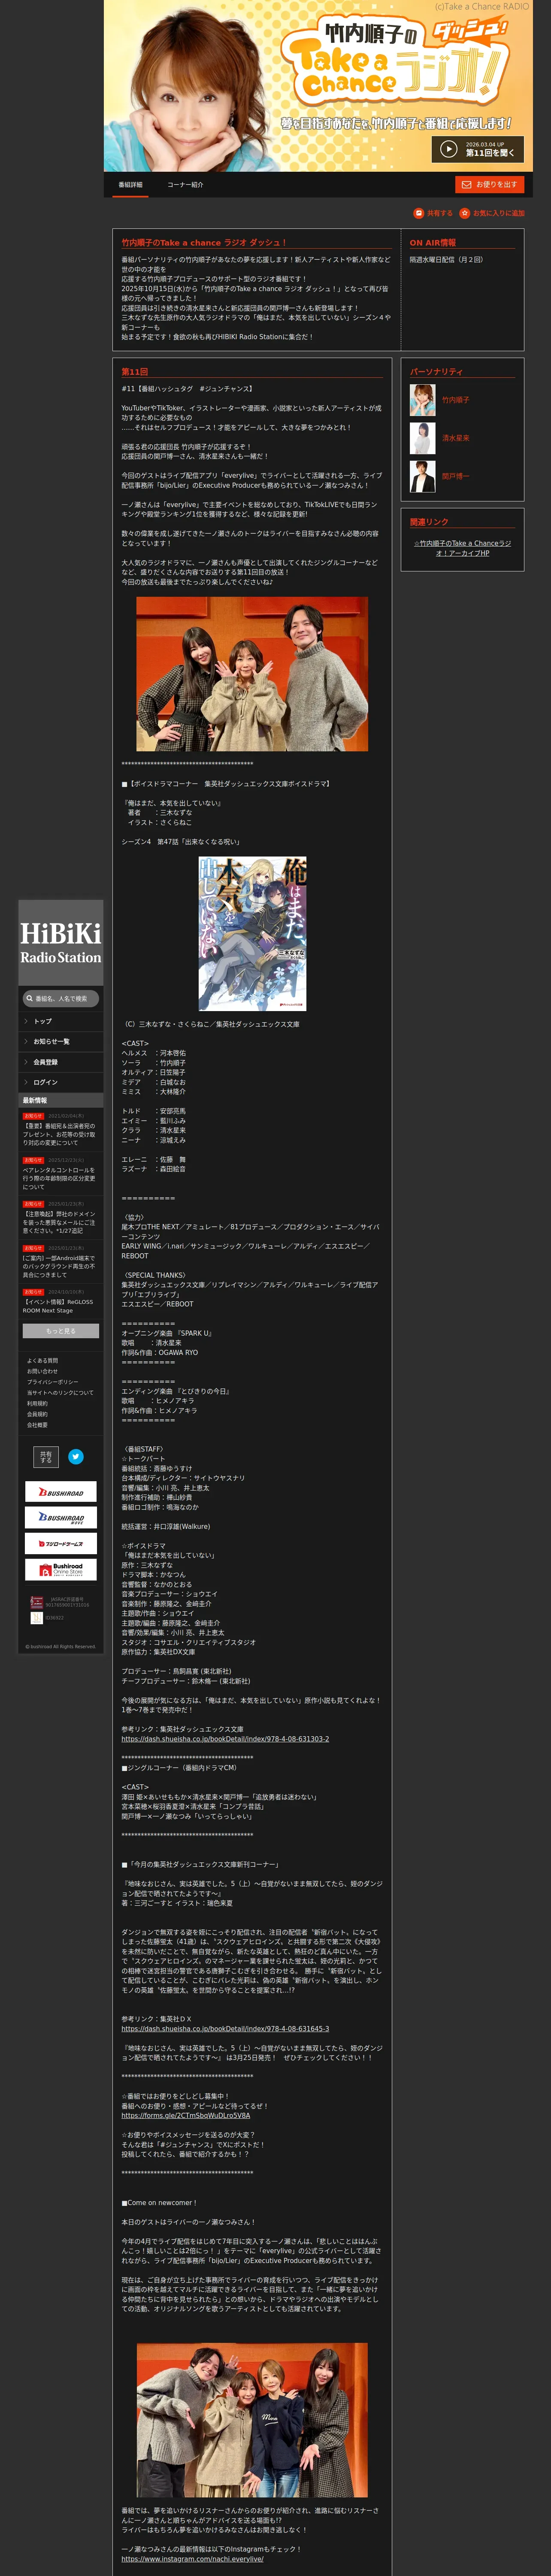Open お知らせ一覧 in the sidebar menu
551x2576 pixels.
pos(61,1042)
